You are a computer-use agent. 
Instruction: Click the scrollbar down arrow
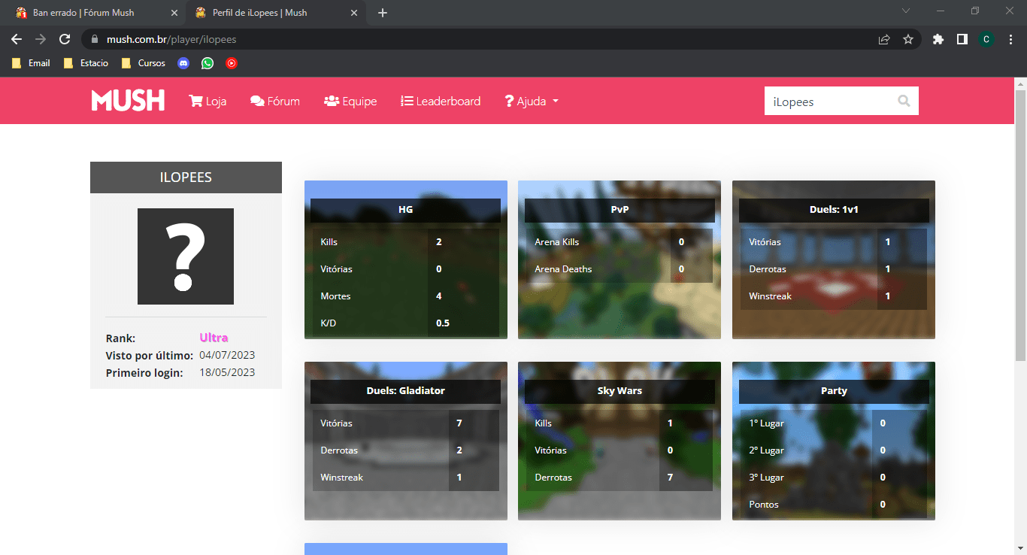[1020, 548]
